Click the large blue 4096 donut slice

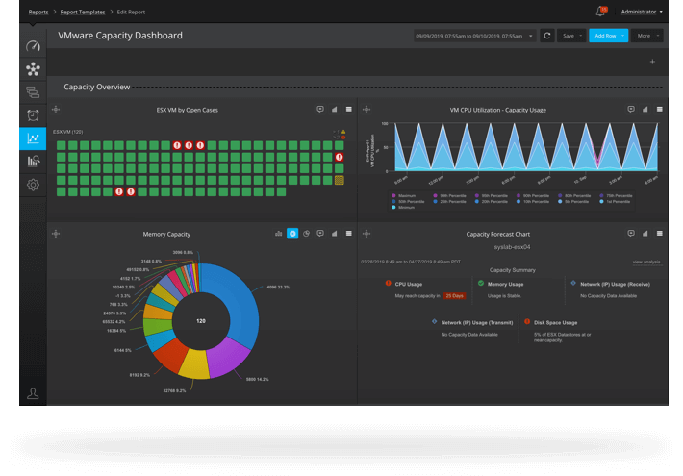[x=241, y=305]
